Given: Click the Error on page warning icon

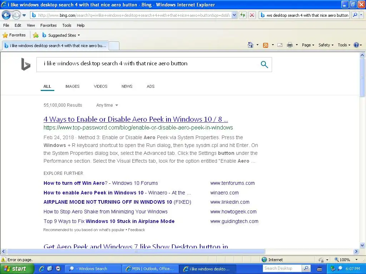Looking at the screenshot, I should click(4, 260).
